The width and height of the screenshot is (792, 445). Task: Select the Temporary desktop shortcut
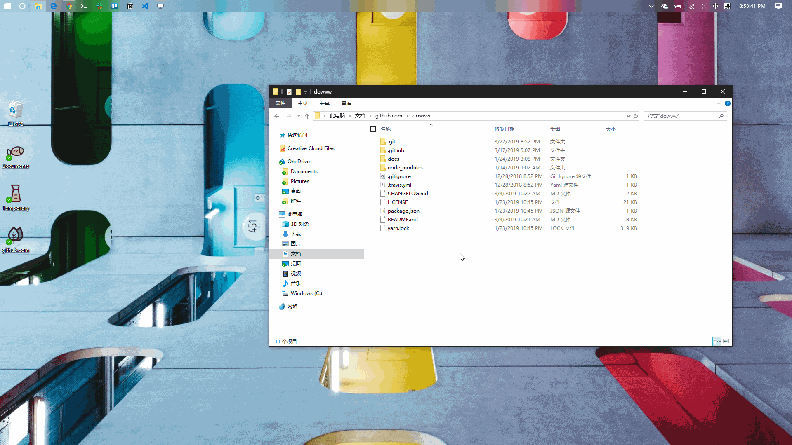[x=16, y=198]
